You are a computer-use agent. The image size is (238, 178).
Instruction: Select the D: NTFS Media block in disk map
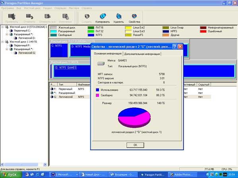pyautogui.click(x=80, y=50)
